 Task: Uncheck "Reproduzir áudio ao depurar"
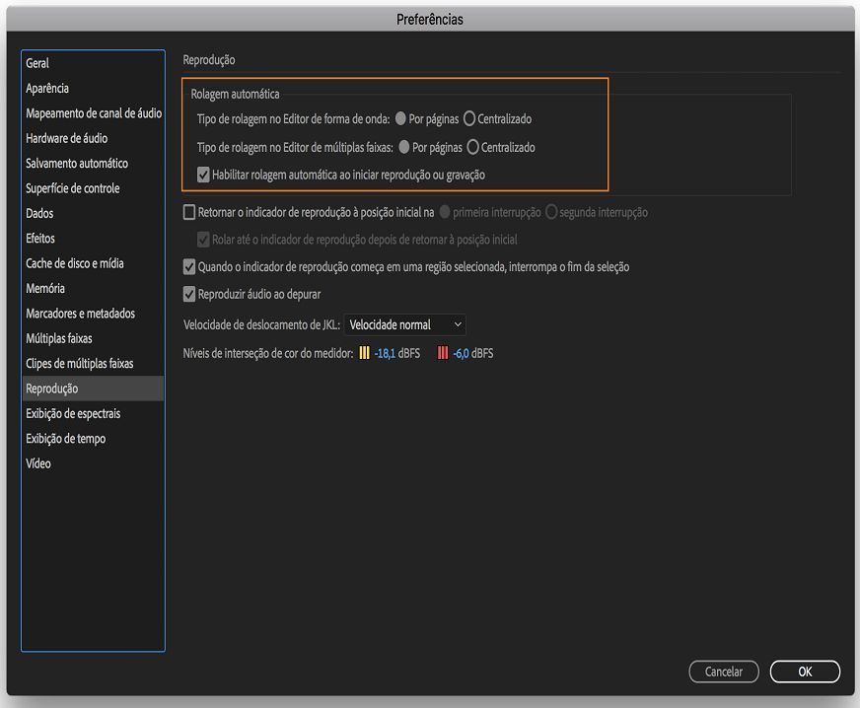pos(187,293)
